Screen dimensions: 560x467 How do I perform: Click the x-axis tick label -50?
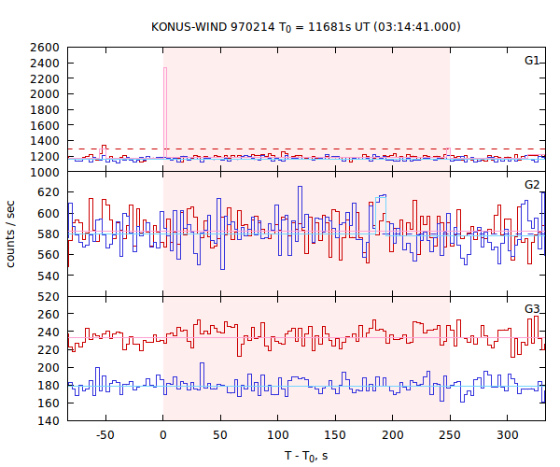105,435
